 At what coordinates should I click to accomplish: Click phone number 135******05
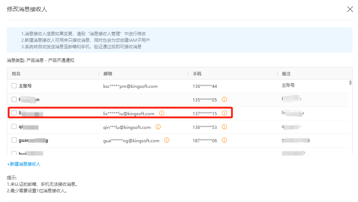205,100
